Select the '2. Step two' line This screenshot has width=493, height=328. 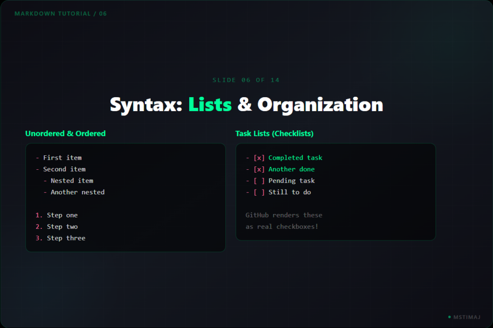pyautogui.click(x=57, y=227)
